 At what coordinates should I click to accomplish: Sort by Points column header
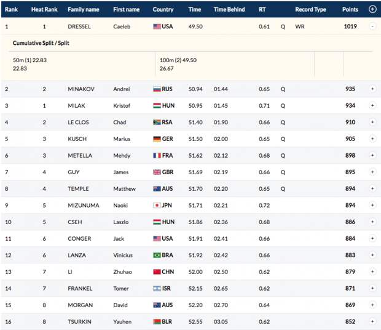click(350, 10)
